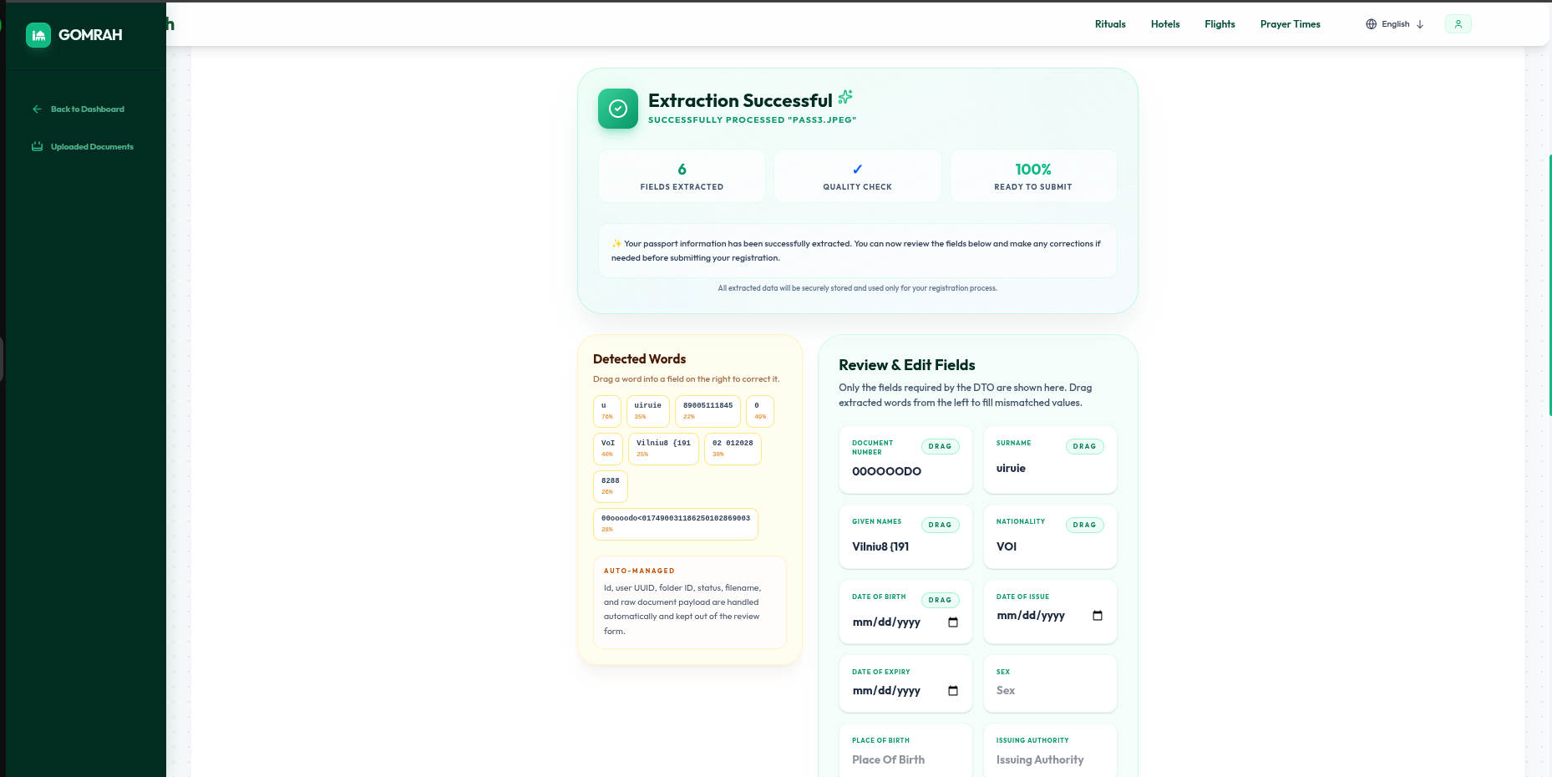Click 'SUCCESSFULLY PROCESSED "PASS3.JPEG"' text
This screenshot has width=1552, height=777.
(x=752, y=120)
